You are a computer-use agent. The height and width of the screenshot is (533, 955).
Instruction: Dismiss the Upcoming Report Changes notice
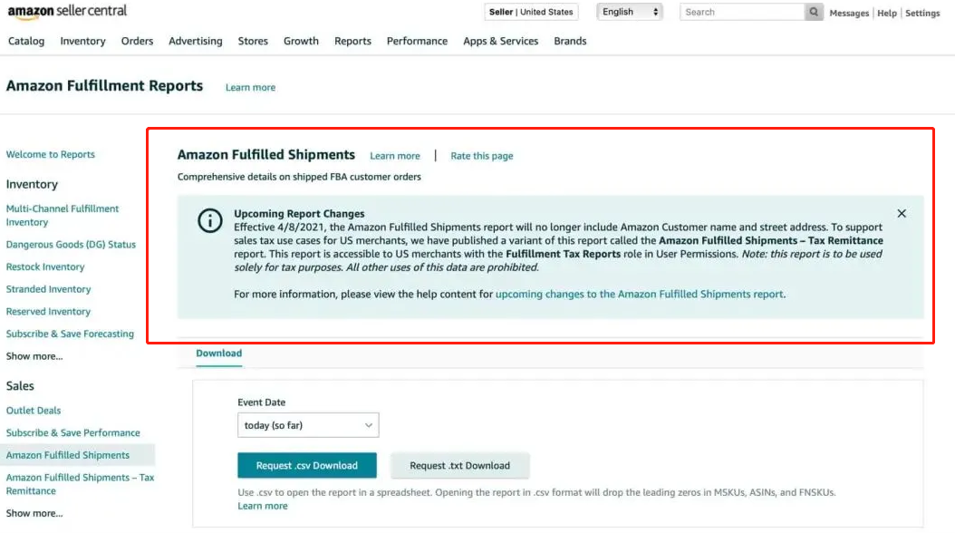902,213
